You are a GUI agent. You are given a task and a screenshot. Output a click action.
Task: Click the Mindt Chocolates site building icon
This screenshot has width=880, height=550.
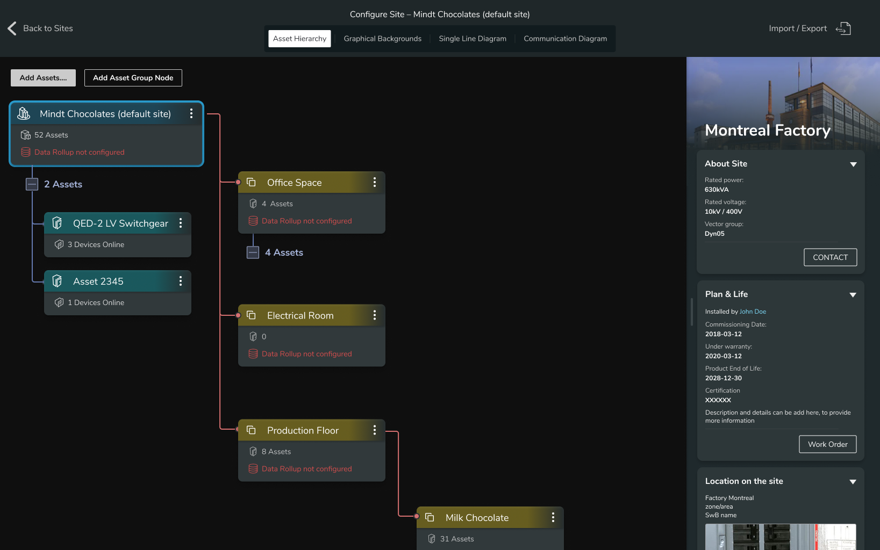[24, 113]
